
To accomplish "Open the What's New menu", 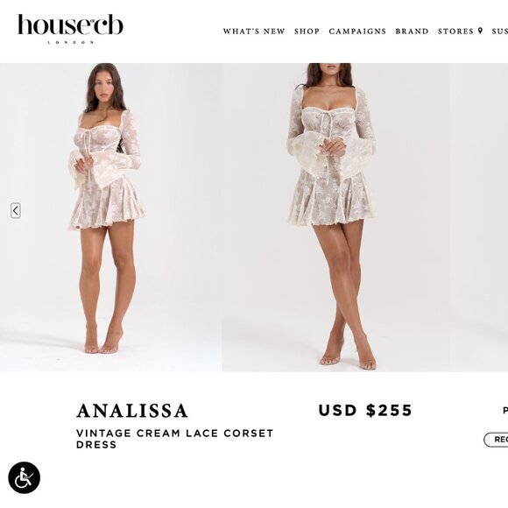I will pyautogui.click(x=254, y=32).
